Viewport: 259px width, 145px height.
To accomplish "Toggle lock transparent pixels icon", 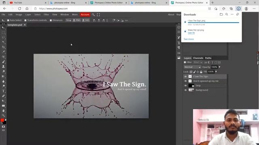I will pos(191,72).
